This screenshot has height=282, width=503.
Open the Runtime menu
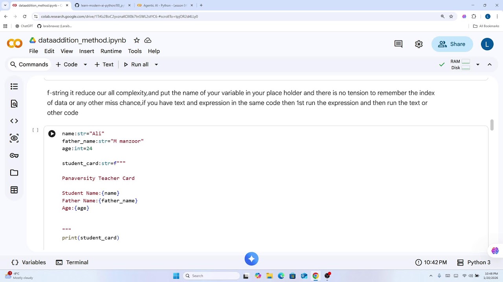(x=111, y=51)
